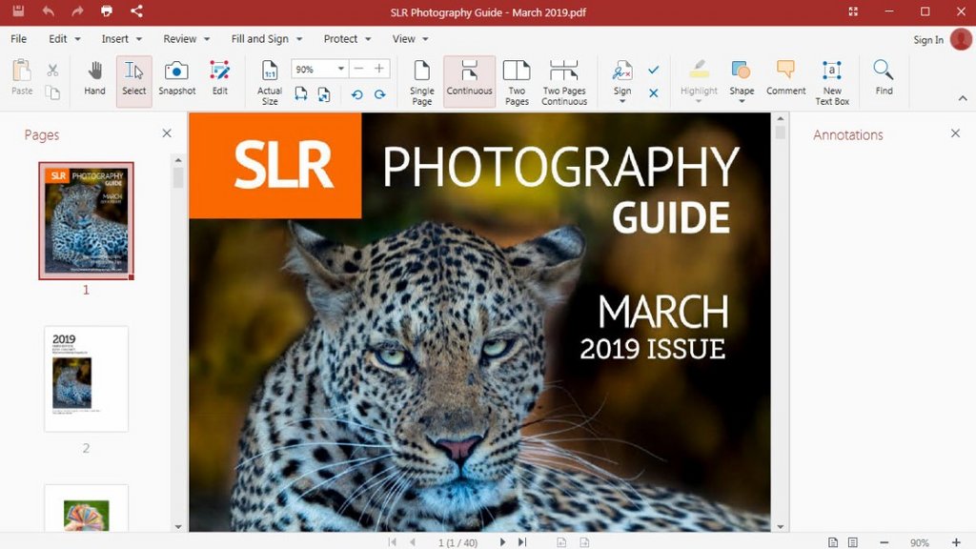
Task: Switch to Two Pages Continuous view
Action: point(564,82)
